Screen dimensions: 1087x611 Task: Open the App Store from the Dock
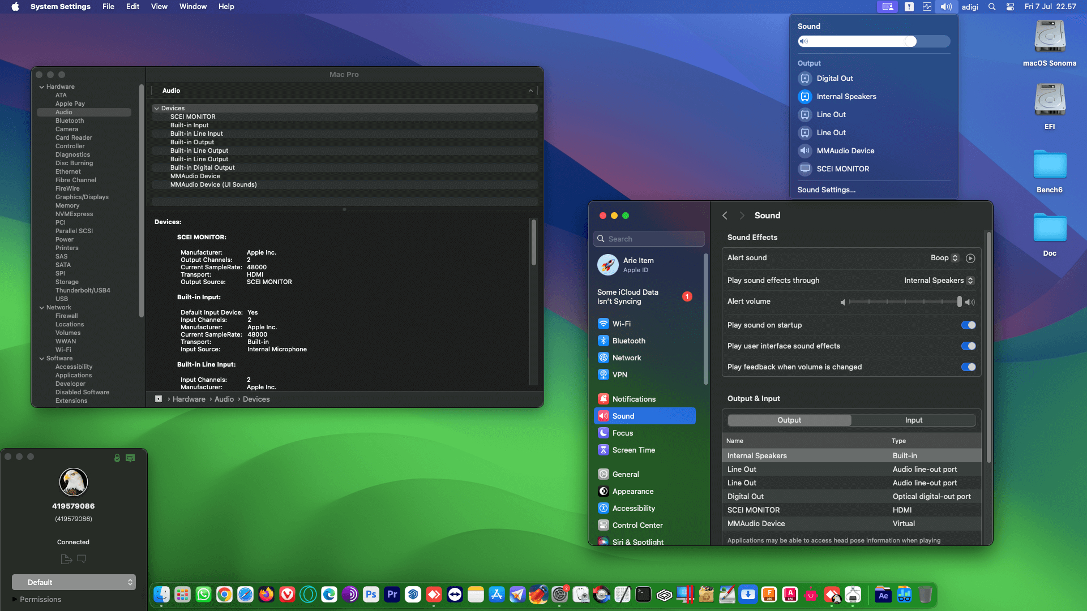click(x=497, y=595)
